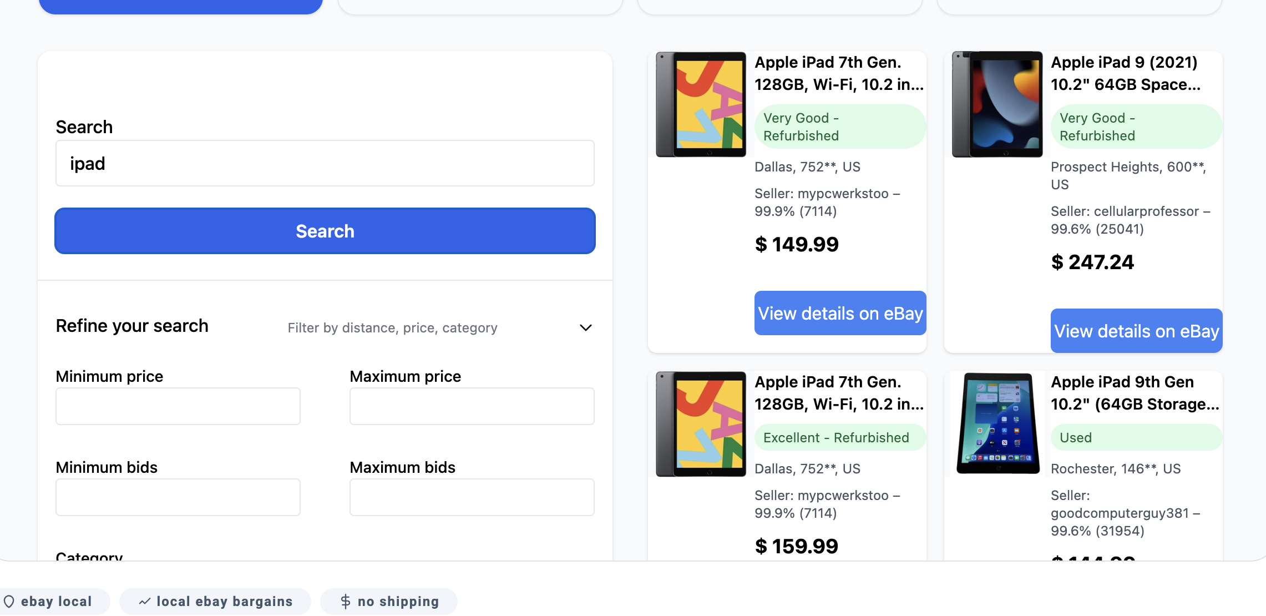Enable the ebay local filter pill
The height and width of the screenshot is (616, 1266).
click(x=54, y=601)
